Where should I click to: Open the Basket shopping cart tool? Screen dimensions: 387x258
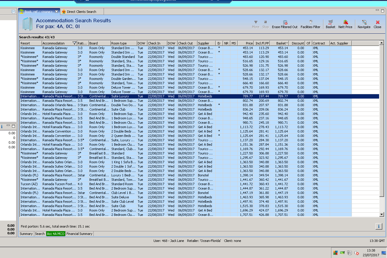click(x=331, y=24)
